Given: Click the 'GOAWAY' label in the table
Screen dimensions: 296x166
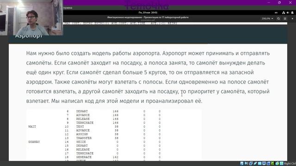Looking at the screenshot, I should click(34, 142).
